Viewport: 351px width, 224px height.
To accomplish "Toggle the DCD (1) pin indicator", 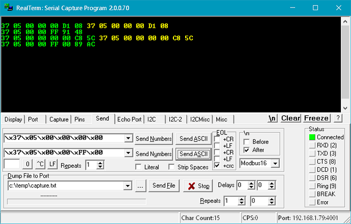I will [312, 170].
